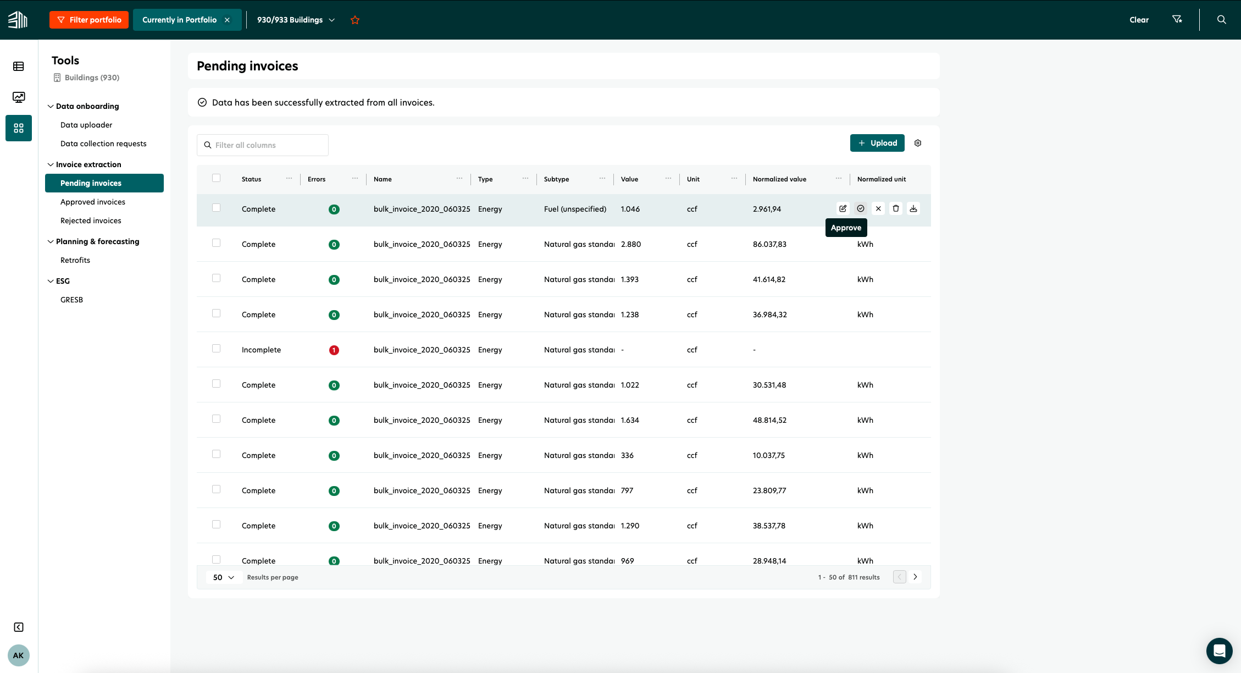Select Pending invoices in sidebar

pyautogui.click(x=104, y=183)
